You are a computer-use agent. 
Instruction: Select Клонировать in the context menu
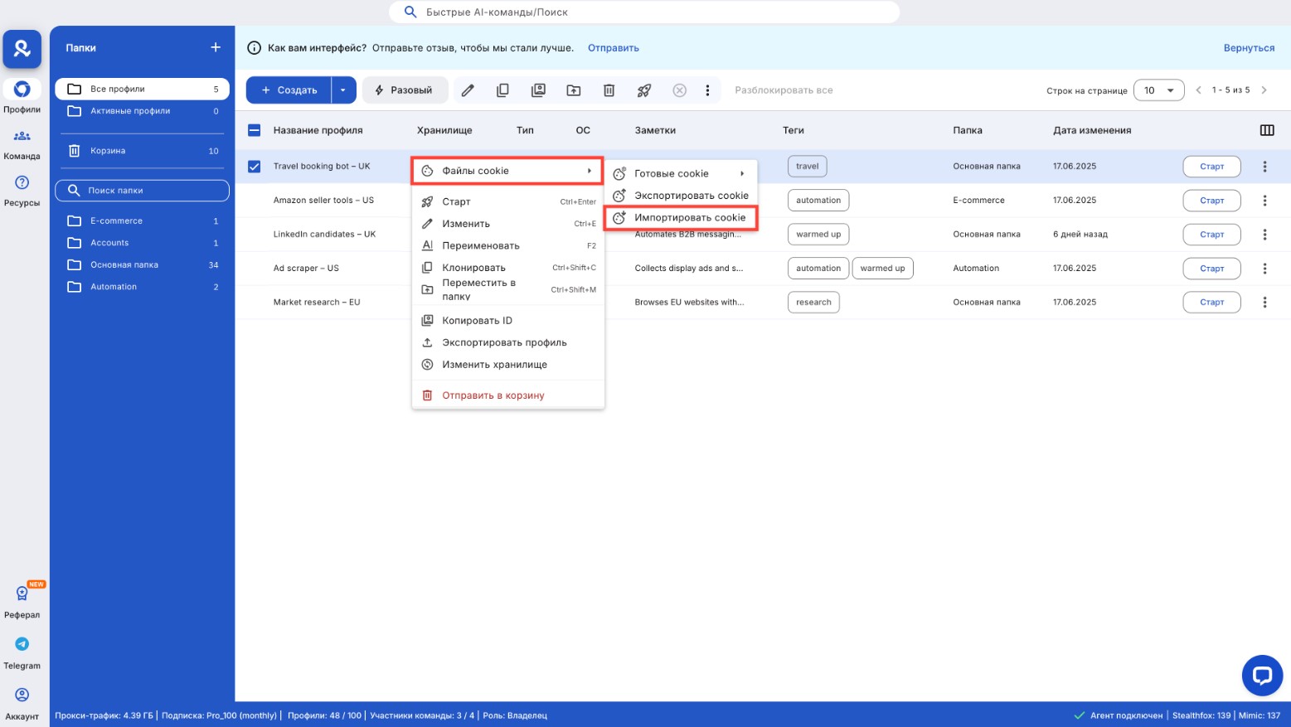473,268
